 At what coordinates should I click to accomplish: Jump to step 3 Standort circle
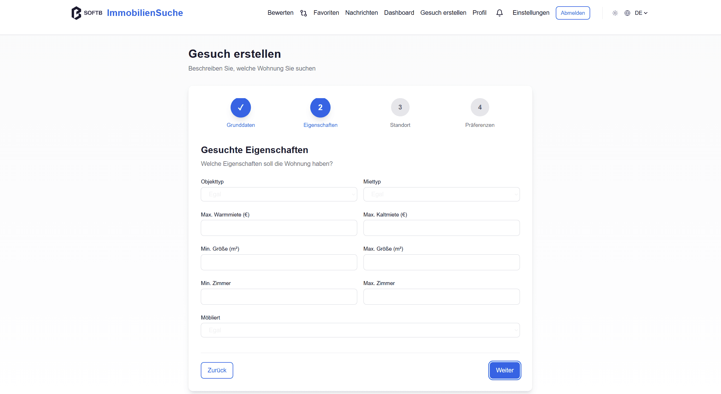coord(400,108)
